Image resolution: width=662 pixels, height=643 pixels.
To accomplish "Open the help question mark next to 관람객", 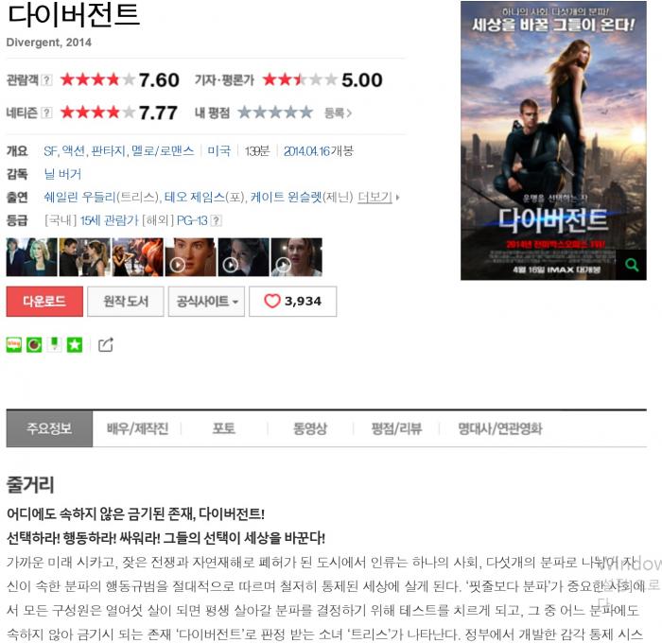I will click(x=47, y=79).
